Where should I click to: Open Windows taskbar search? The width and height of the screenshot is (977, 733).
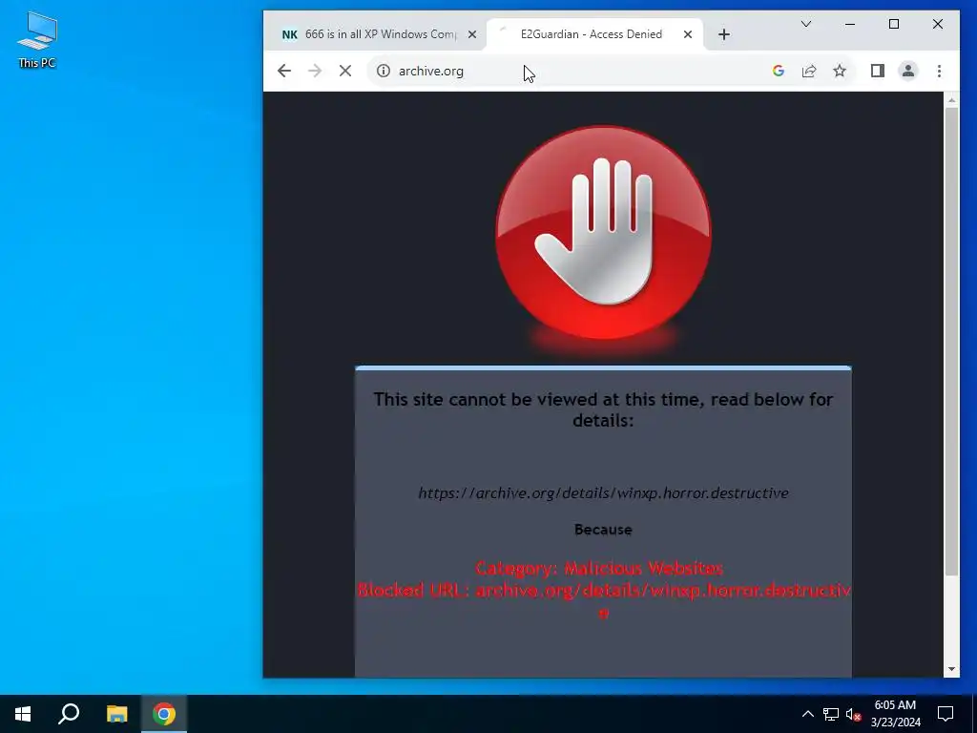click(69, 714)
